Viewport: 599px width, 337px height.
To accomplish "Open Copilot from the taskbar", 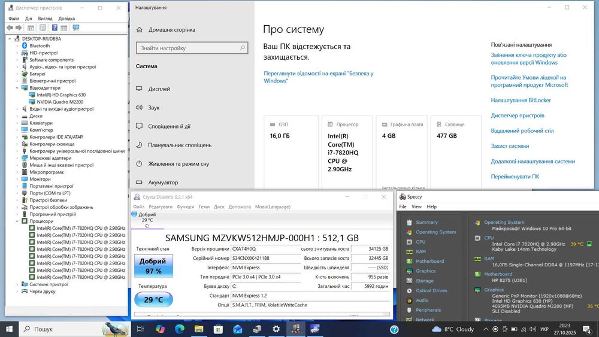I will pos(160,329).
